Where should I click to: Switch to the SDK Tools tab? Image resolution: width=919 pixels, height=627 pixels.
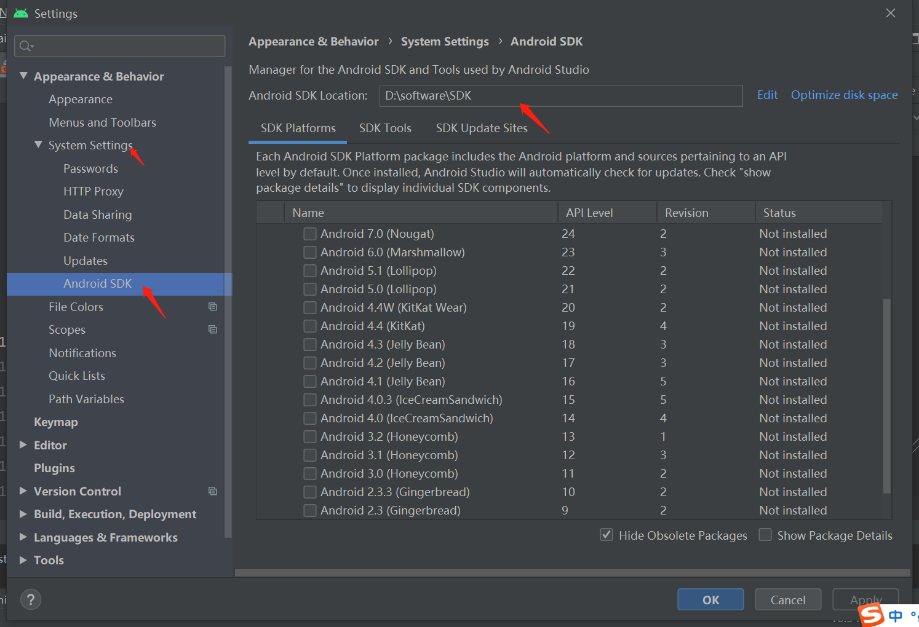(385, 128)
